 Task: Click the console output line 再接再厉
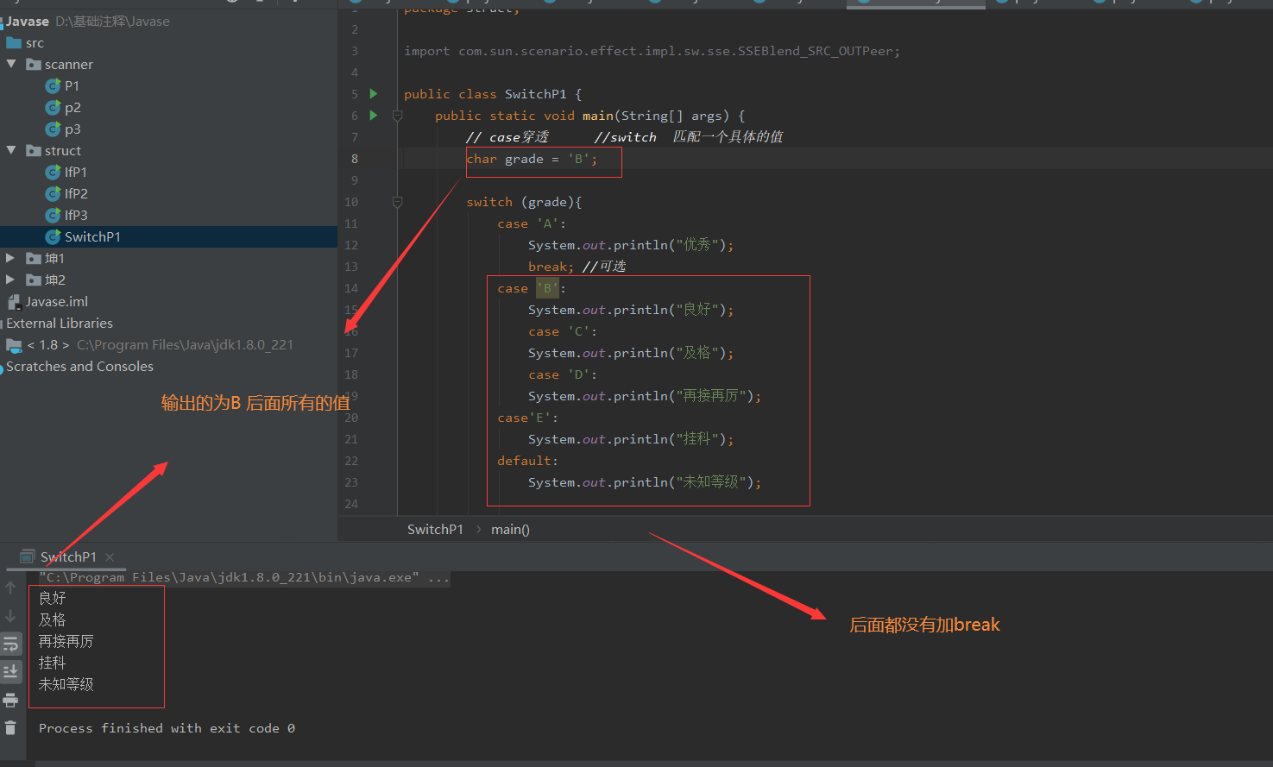click(66, 641)
